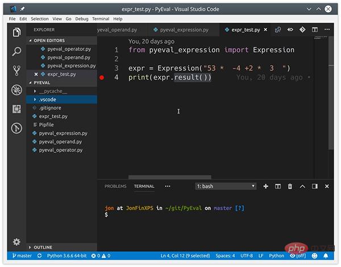Change encoding via UTF-8 indicator
The image size is (341, 267).
(x=247, y=256)
